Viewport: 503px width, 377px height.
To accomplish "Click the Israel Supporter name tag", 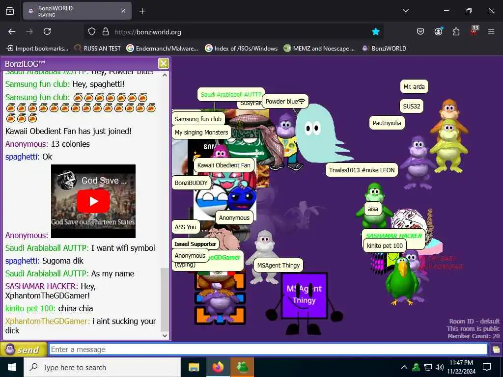I will pos(195,243).
